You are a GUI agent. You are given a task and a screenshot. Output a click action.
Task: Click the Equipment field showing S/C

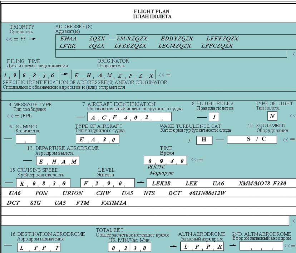(252, 139)
